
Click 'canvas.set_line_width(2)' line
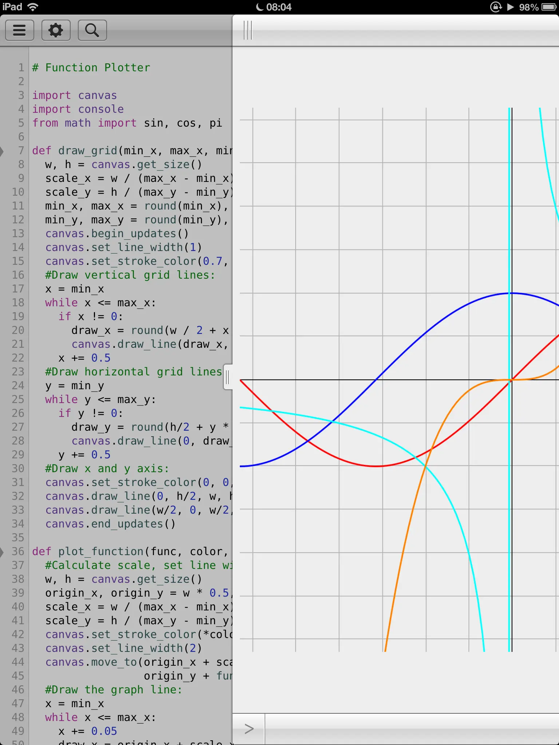[123, 648]
